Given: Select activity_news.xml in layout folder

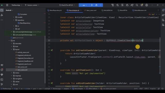Looking at the screenshot, I should [22, 52].
